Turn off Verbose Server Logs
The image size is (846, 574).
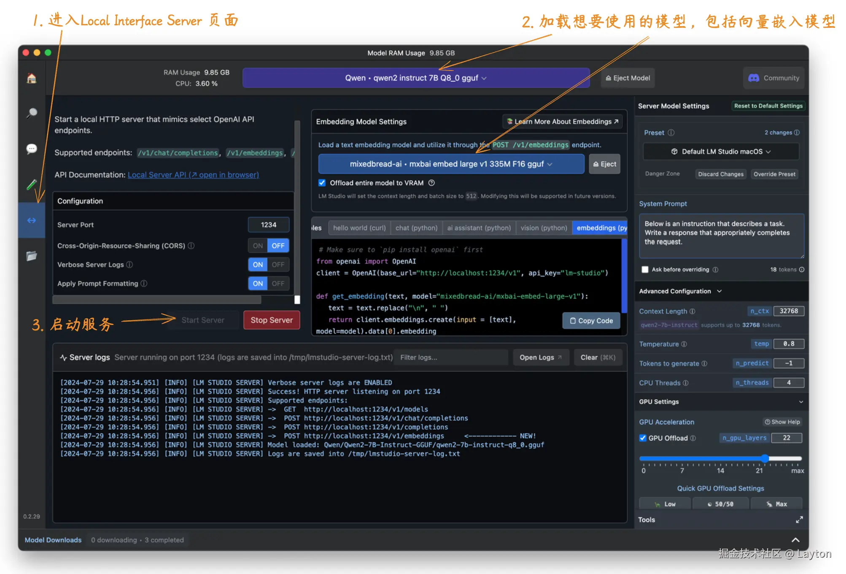tap(278, 265)
